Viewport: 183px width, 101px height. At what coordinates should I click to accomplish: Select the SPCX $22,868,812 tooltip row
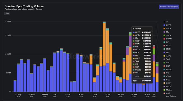(142, 35)
